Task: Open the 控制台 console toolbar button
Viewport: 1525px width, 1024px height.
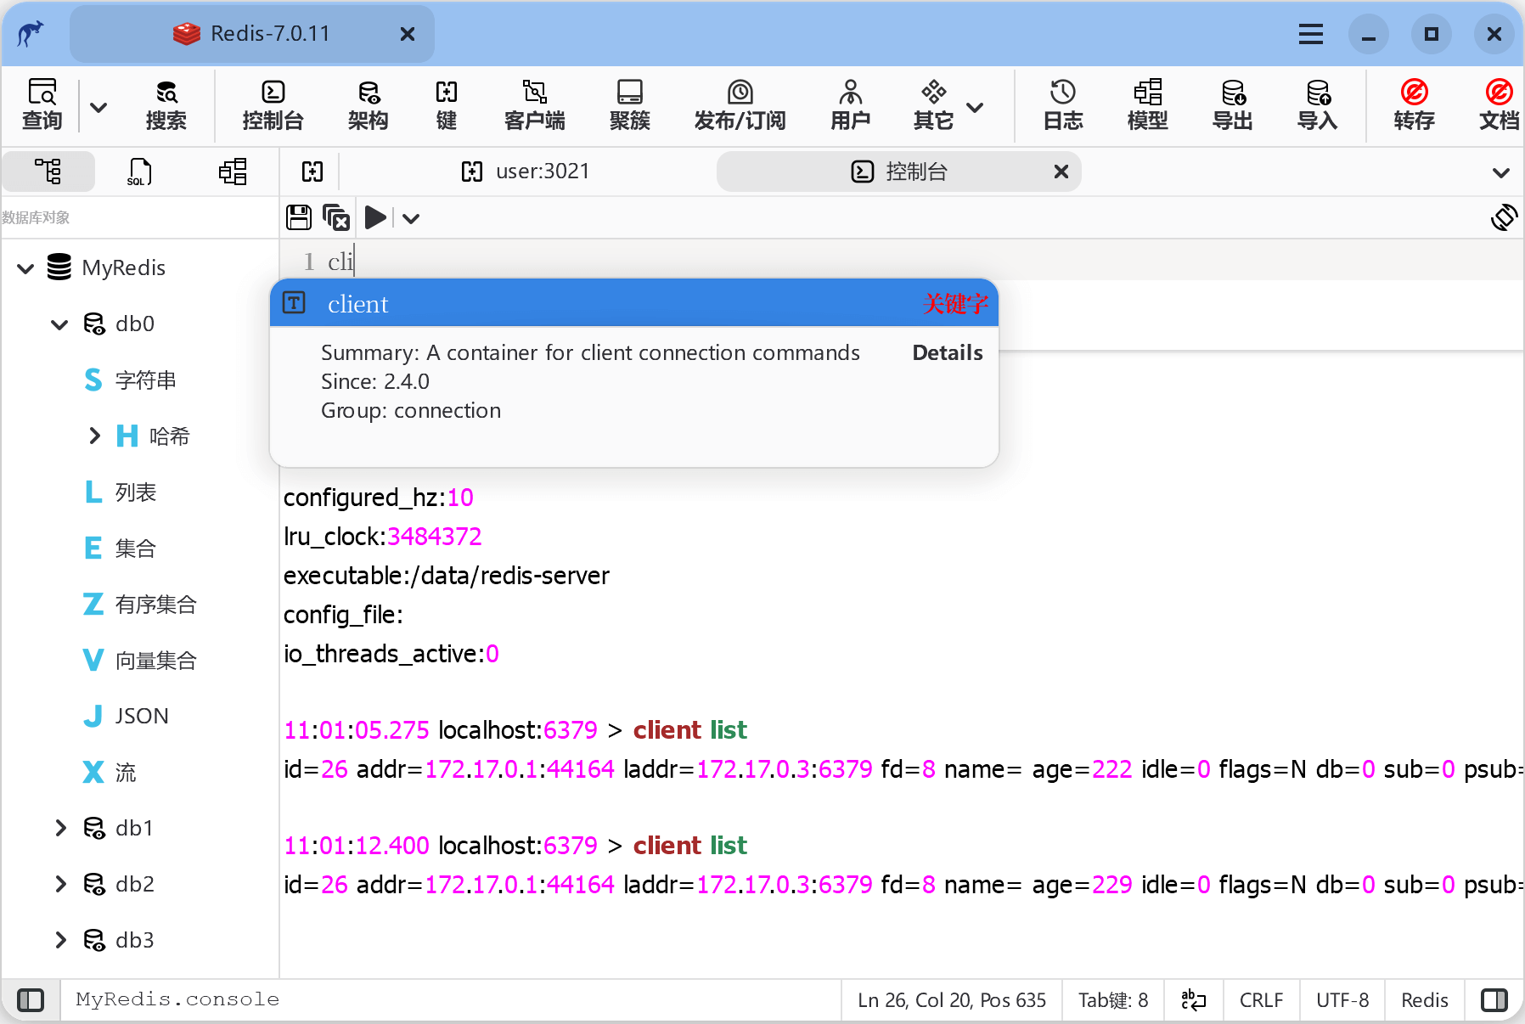Action: point(273,105)
